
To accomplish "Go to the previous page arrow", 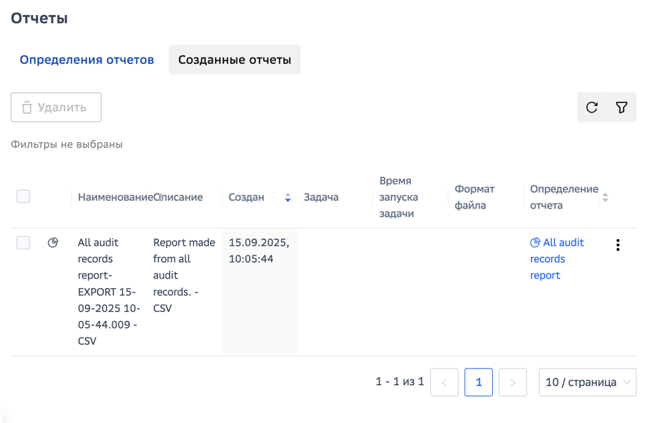I will point(444,382).
